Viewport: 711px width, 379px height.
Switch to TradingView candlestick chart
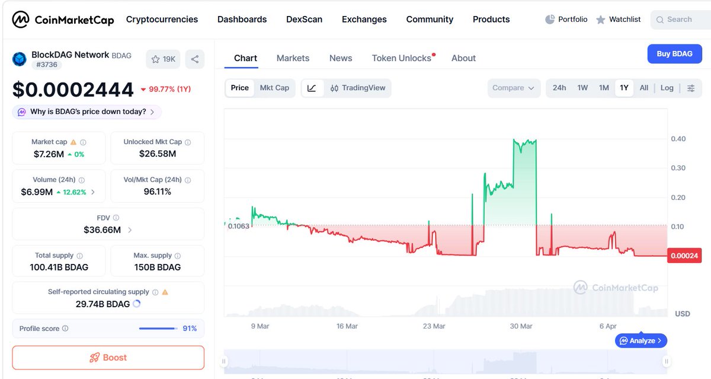[358, 88]
